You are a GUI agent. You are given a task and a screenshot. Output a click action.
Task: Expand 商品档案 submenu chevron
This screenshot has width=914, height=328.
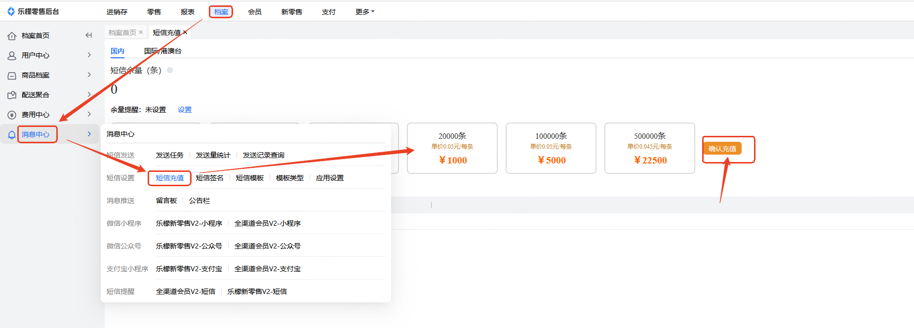coord(89,75)
